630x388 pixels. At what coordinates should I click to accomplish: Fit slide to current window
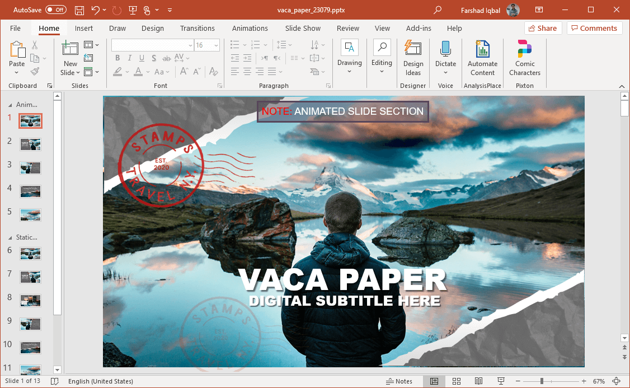(x=617, y=381)
